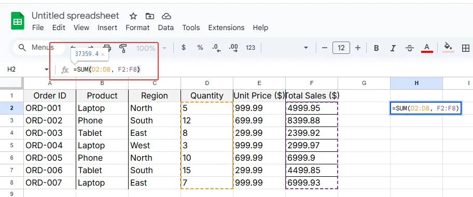Click the Unit Price ($) header cell
473x197 pixels.
tap(259, 95)
